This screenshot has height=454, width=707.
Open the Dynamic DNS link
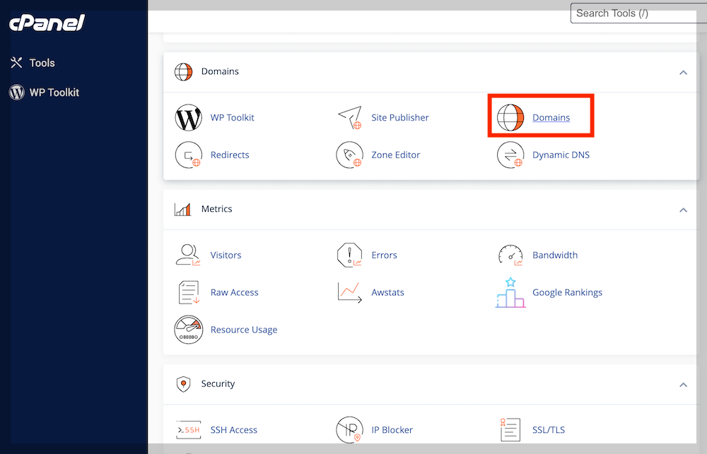pos(561,155)
